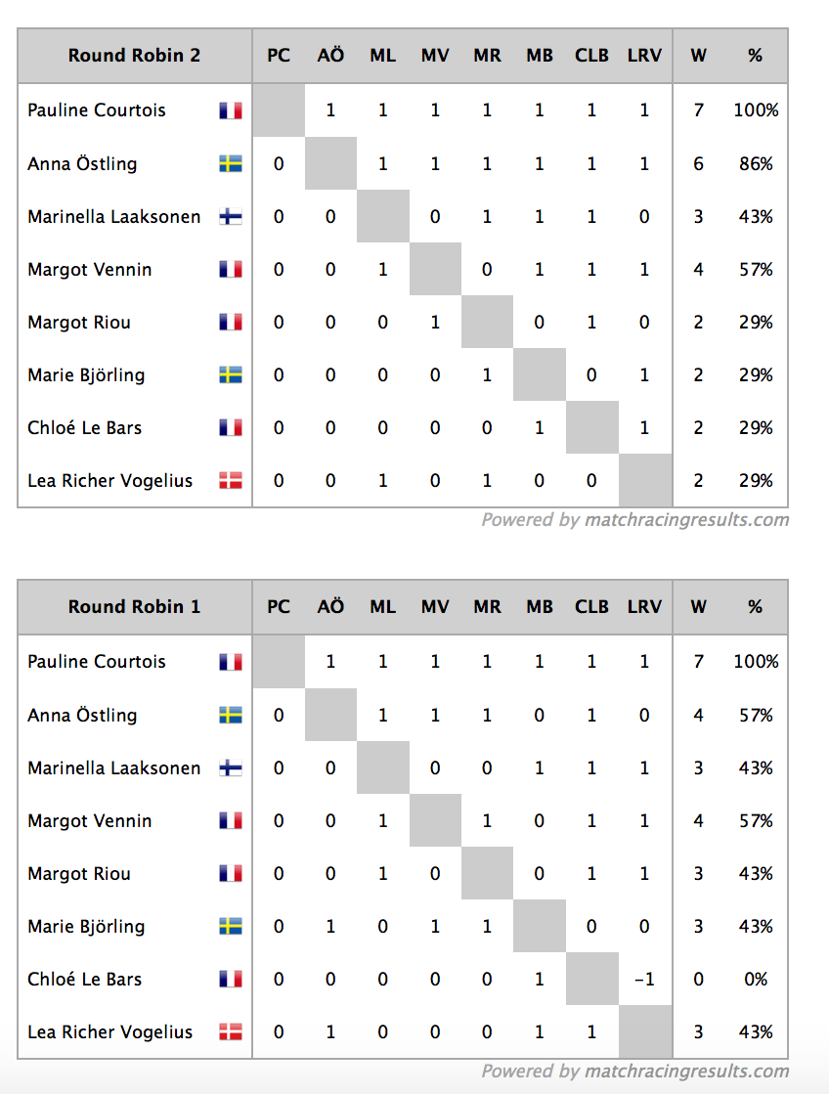
Task: Click French flag beside Margot Vennin in Round Robin 1
Action: (231, 820)
